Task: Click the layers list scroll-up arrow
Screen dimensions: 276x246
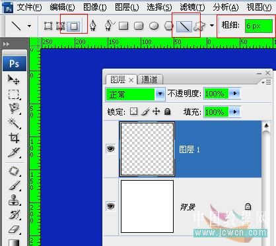Action: pyautogui.click(x=266, y=125)
